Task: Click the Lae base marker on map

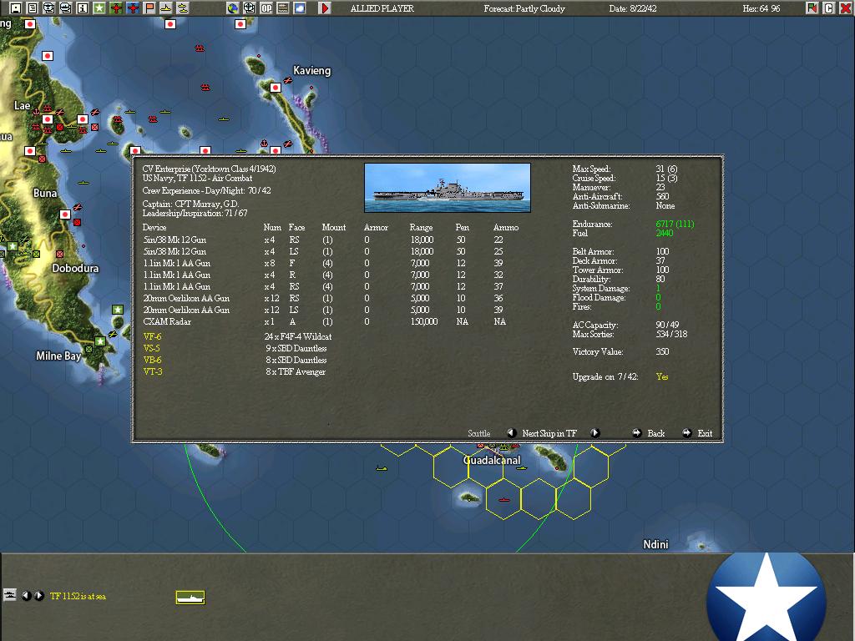Action: click(x=48, y=119)
